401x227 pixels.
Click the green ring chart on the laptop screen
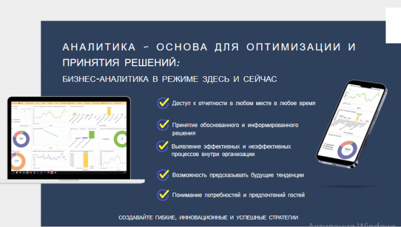click(x=120, y=139)
